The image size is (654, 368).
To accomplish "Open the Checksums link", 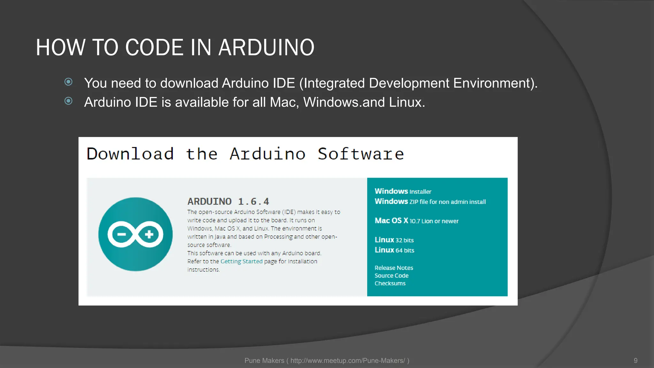I will pos(390,283).
